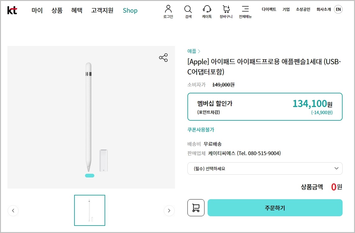Screen dimensions: 355x233
Task: Open the 마이 menu
Action: [37, 11]
